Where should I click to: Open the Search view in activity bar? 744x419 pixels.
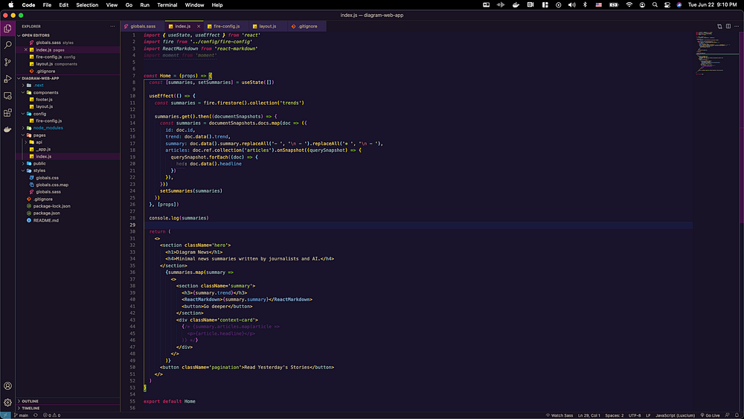[8, 45]
